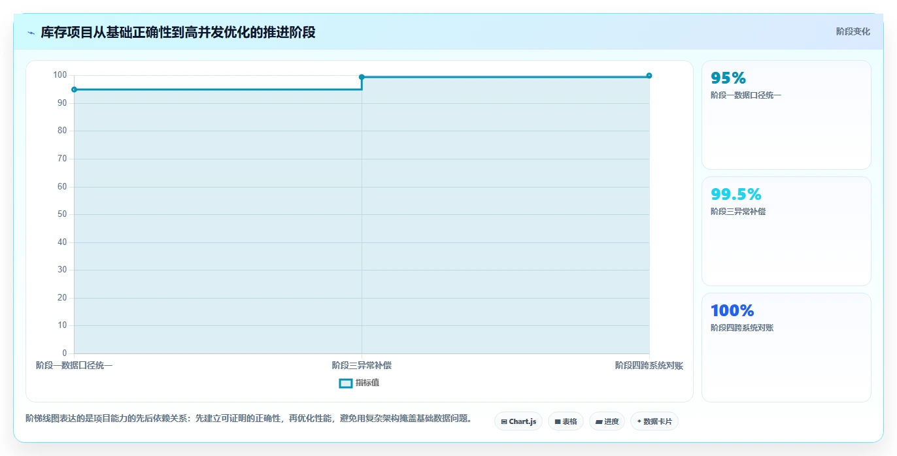Click the chart data point at 阶段三
Viewport: 897px width, 456px height.
click(362, 77)
